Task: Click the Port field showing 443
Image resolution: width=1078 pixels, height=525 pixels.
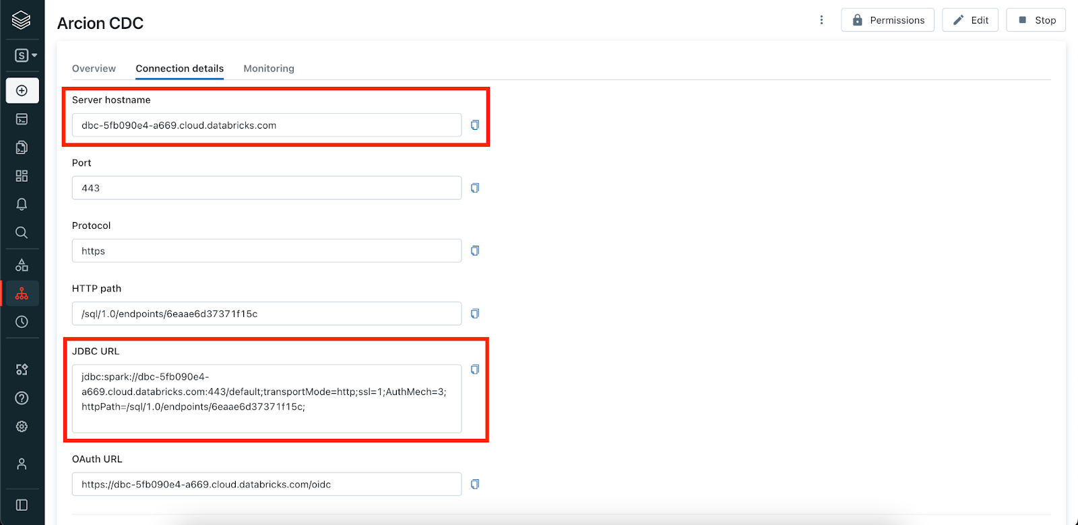Action: pyautogui.click(x=267, y=188)
